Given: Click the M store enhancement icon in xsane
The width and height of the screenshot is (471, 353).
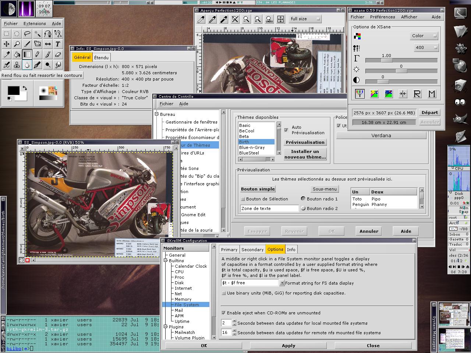Looking at the screenshot, I should [432, 94].
